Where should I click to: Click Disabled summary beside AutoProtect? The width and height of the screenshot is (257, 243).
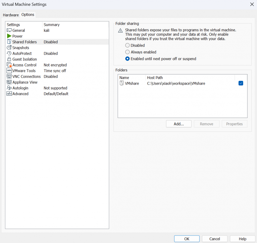[x=51, y=54]
